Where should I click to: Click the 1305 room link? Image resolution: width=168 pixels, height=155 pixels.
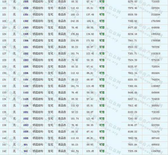[x=26, y=34]
